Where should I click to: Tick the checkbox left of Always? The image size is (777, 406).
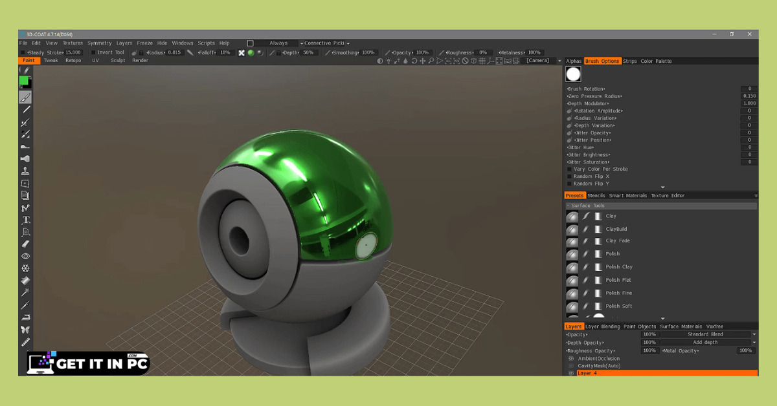[250, 43]
